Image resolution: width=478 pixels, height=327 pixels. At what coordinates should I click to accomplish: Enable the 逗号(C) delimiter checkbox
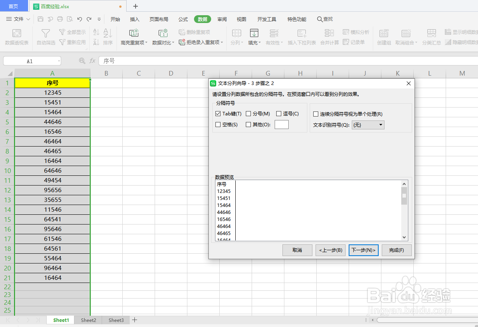279,114
